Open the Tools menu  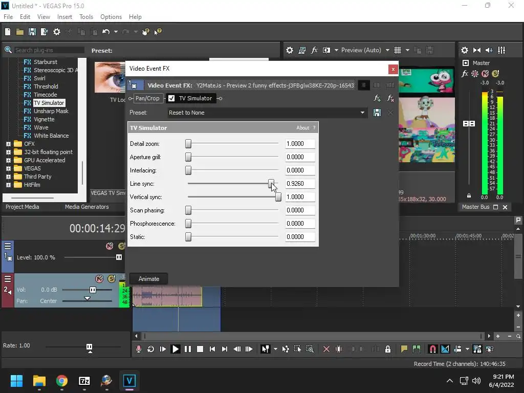coord(86,17)
